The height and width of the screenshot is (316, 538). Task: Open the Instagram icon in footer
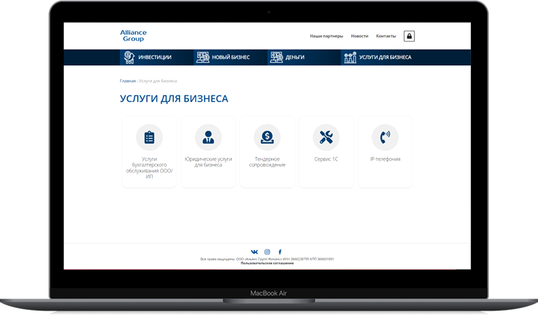pos(267,252)
